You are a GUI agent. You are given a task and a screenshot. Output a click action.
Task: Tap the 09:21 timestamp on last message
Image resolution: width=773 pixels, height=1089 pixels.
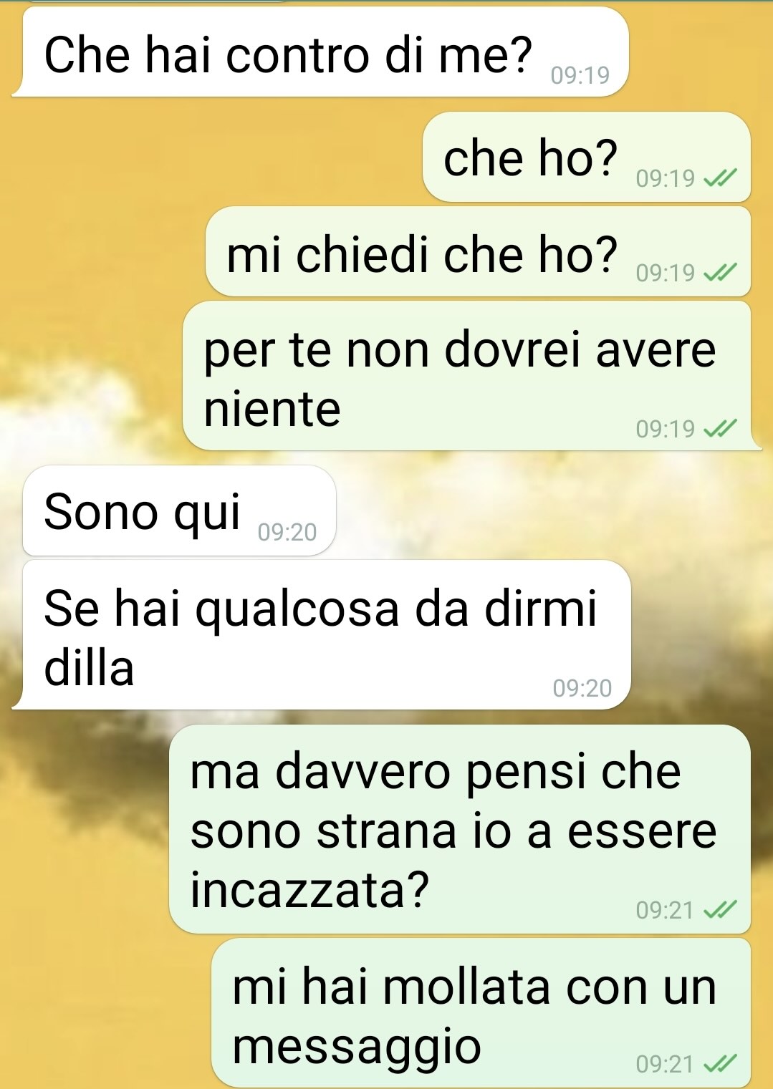pos(666,1064)
